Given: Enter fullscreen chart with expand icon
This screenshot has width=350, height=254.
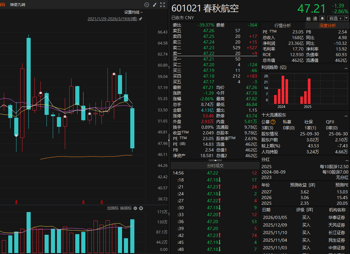Looking at the screenshot, I should (x=163, y=5).
